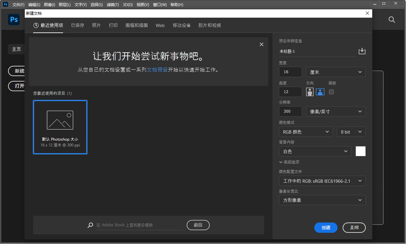Open the 厘米 units dropdown
The image size is (406, 244).
click(x=336, y=72)
